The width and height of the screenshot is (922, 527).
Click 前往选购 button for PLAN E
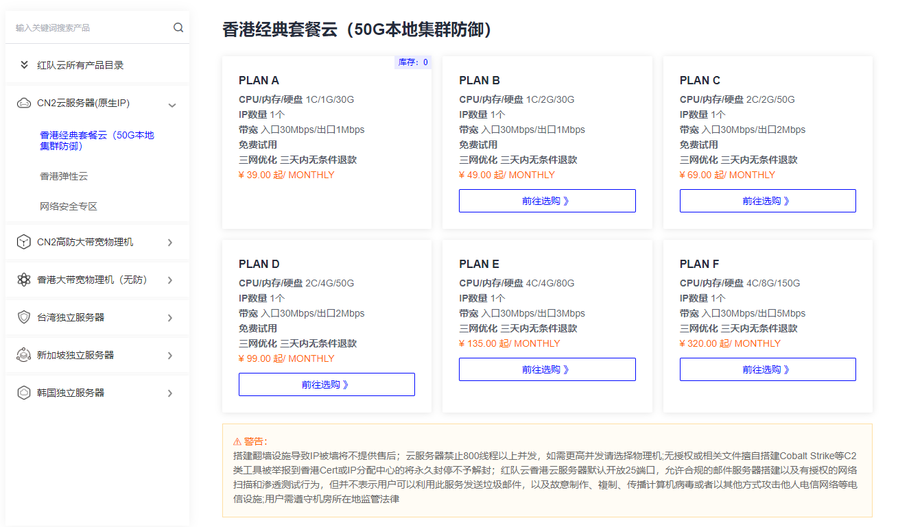click(547, 369)
